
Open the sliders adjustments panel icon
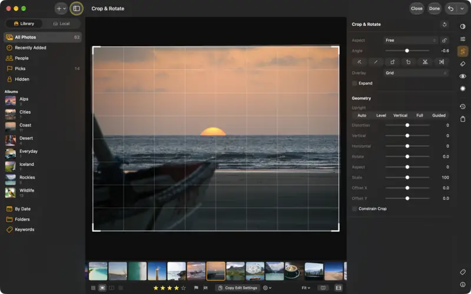tap(463, 39)
